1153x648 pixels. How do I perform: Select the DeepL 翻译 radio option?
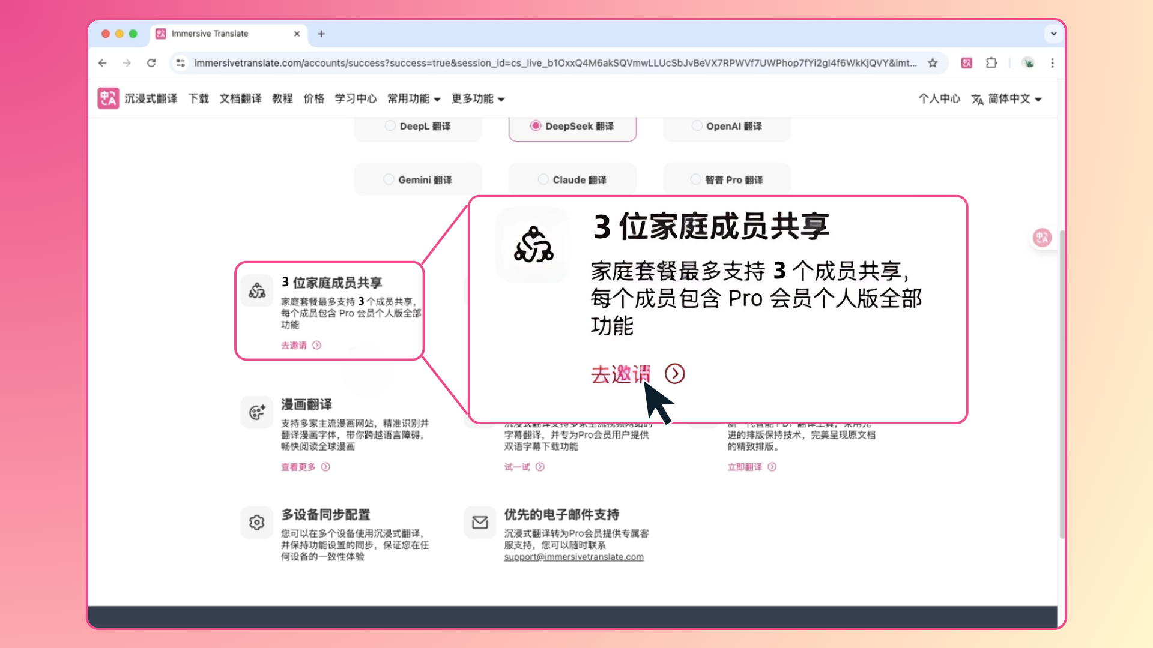coord(390,125)
